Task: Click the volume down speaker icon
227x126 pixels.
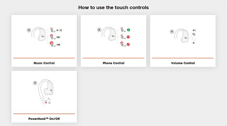Action: click(x=194, y=43)
